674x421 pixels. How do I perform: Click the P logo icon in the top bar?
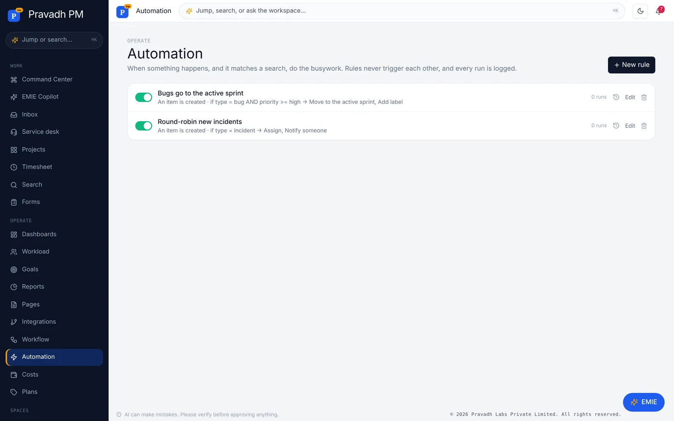coord(123,11)
